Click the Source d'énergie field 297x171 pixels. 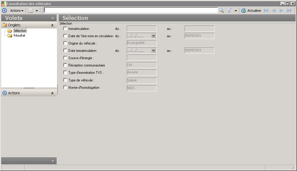pos(142,58)
